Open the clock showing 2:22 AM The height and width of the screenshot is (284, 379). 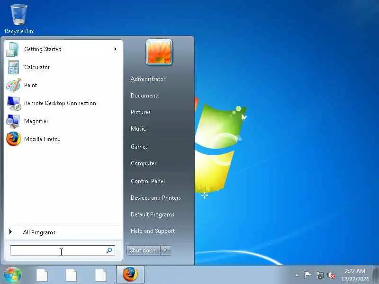tap(354, 271)
